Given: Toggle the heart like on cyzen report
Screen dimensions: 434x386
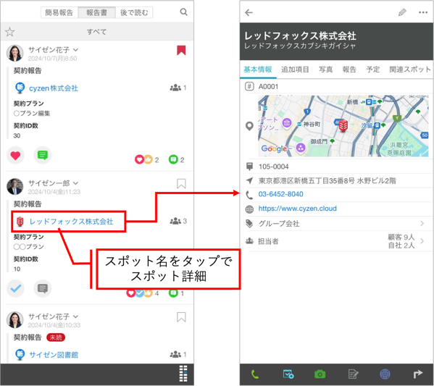Looking at the screenshot, I should [15, 156].
